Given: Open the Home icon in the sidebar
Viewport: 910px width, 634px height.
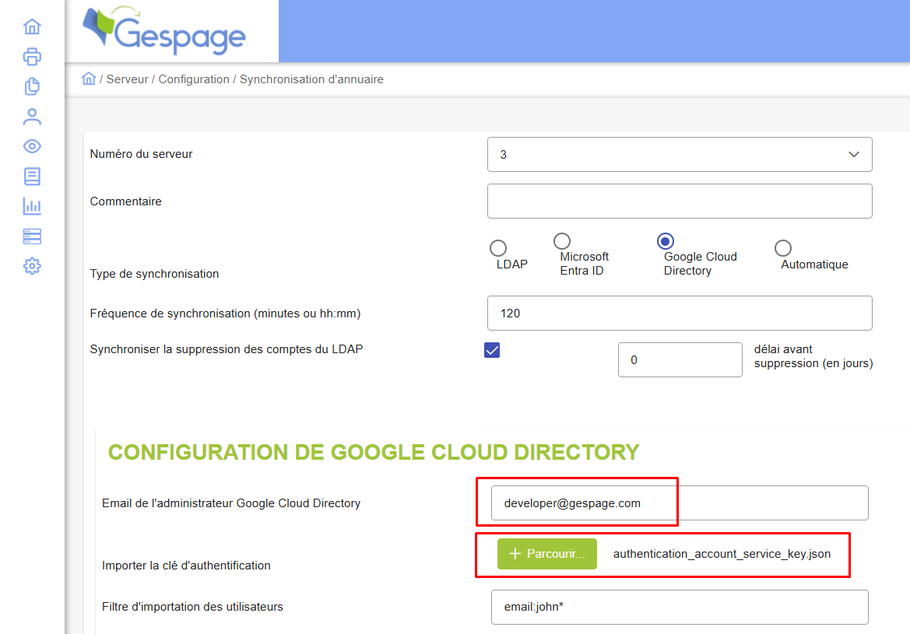Looking at the screenshot, I should (x=32, y=26).
